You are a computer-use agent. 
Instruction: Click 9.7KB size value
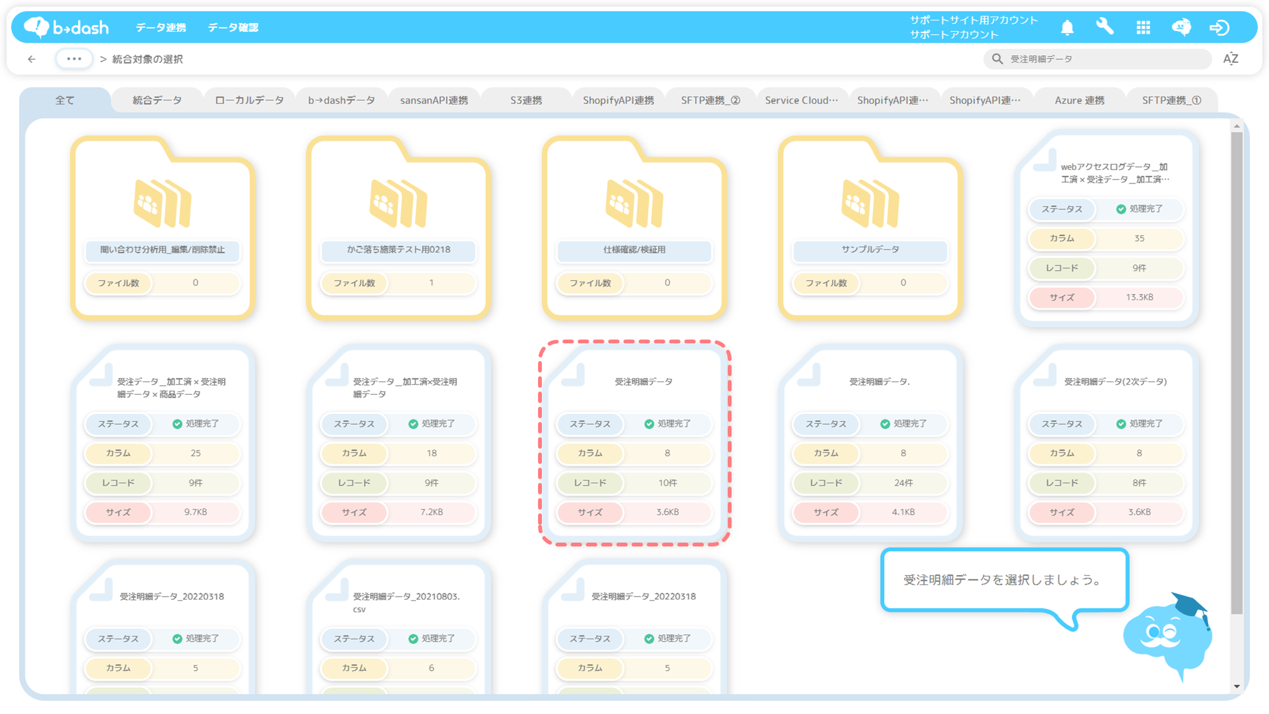pos(195,512)
